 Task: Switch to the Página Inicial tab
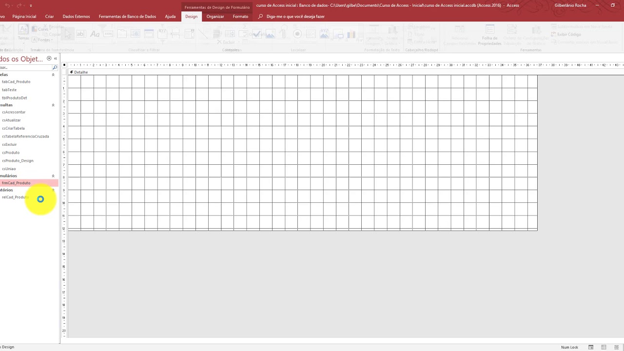tap(24, 17)
